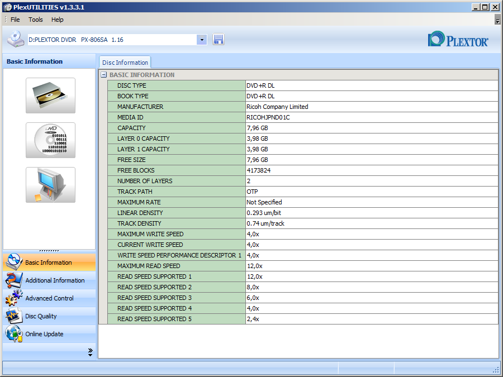The image size is (503, 377).
Task: Click the Ricoh Company Limited manufacturer value
Action: point(277,107)
